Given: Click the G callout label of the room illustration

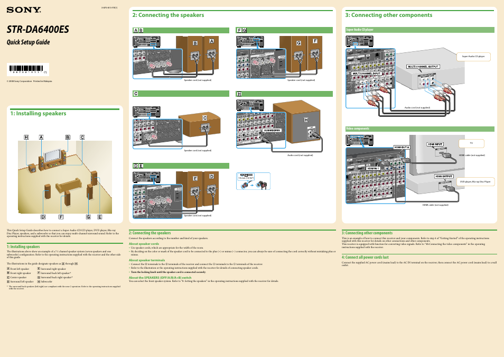Looking at the screenshot, I should 88,217.
